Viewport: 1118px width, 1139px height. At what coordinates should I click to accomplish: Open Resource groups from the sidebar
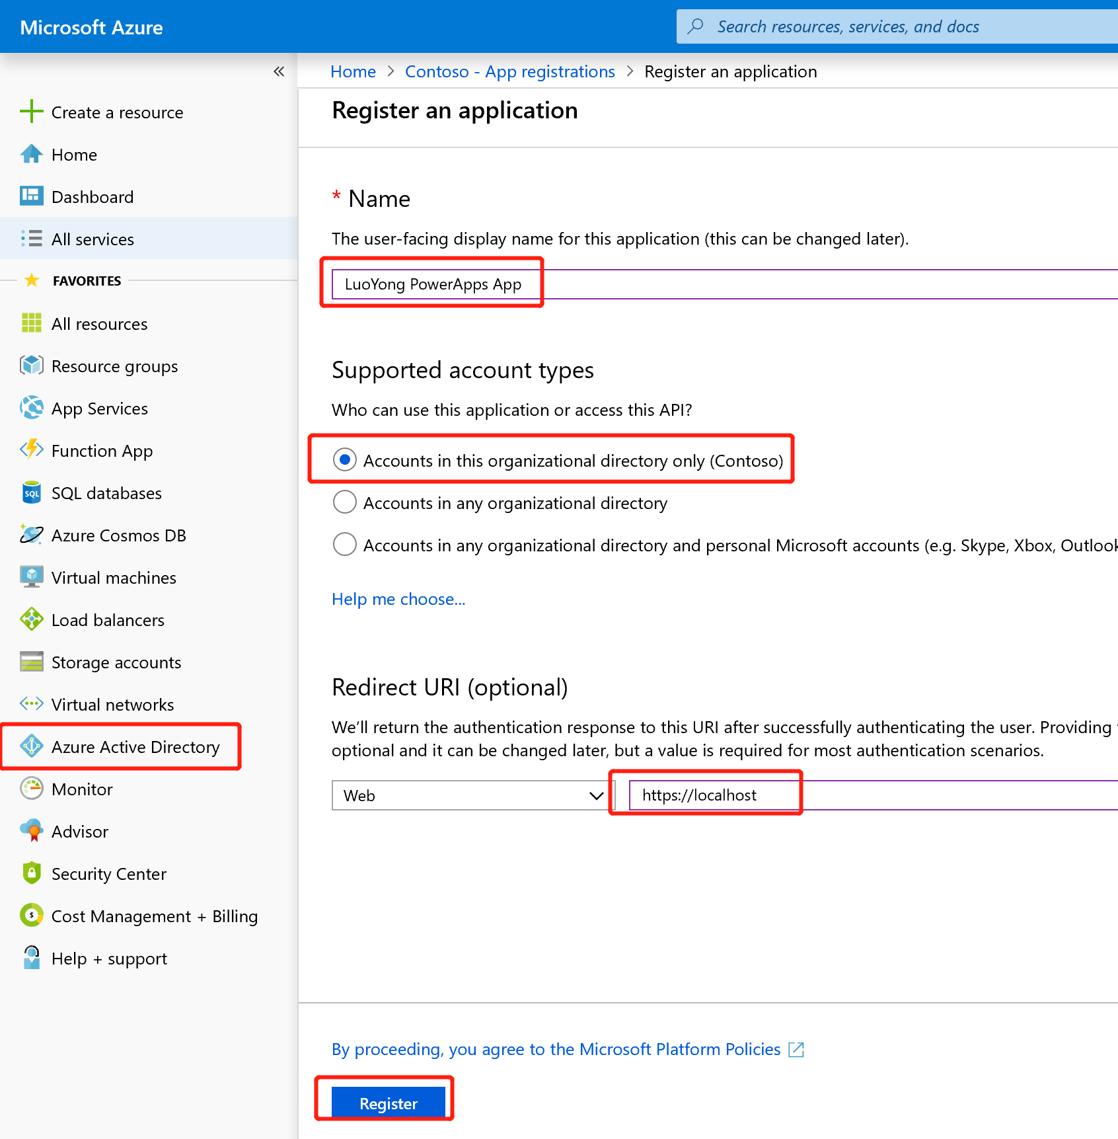point(149,366)
